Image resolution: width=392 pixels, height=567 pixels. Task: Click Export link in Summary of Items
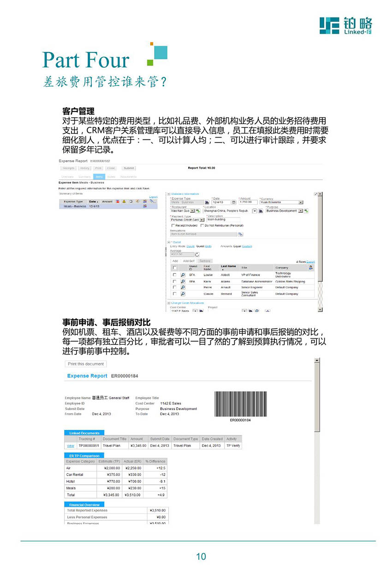153,197
